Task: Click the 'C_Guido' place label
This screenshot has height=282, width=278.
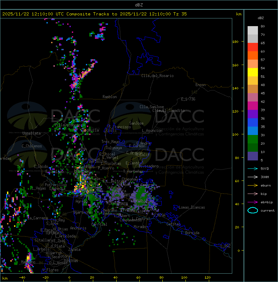Action: point(41,166)
